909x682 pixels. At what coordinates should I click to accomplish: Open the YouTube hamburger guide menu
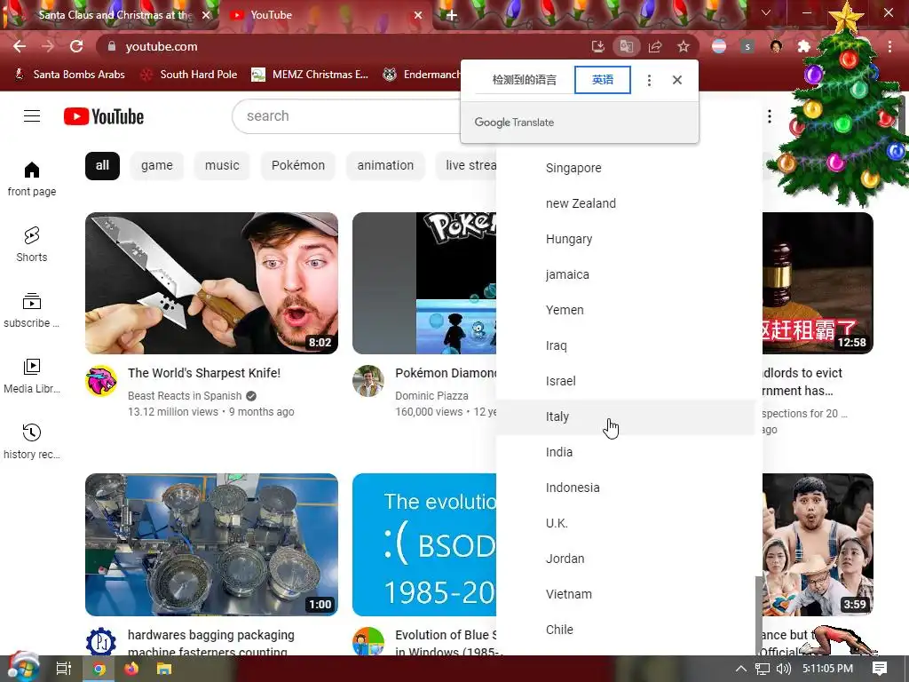[32, 116]
